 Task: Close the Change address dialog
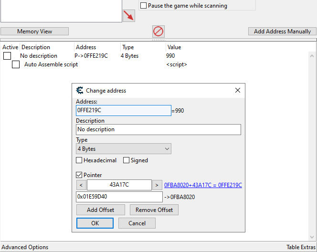pyautogui.click(x=238, y=90)
